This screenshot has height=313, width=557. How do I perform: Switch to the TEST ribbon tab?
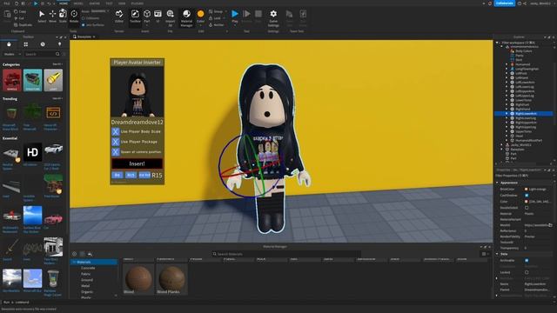[x=110, y=3]
